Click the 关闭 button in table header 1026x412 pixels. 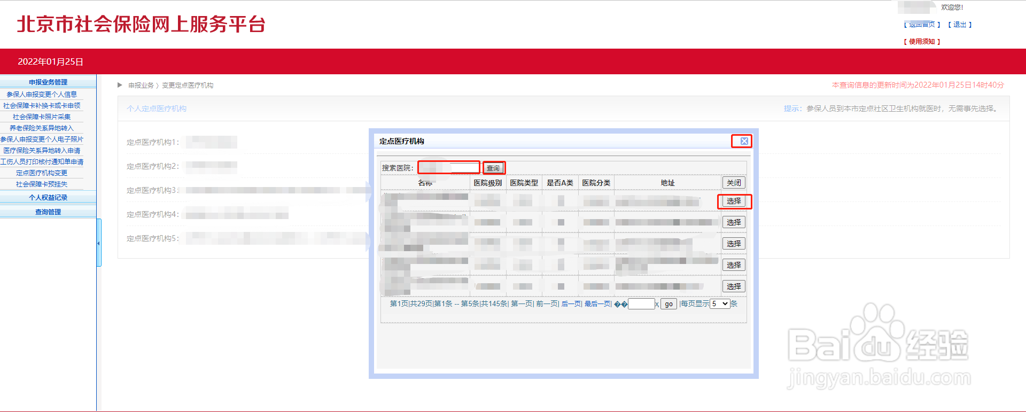click(734, 183)
